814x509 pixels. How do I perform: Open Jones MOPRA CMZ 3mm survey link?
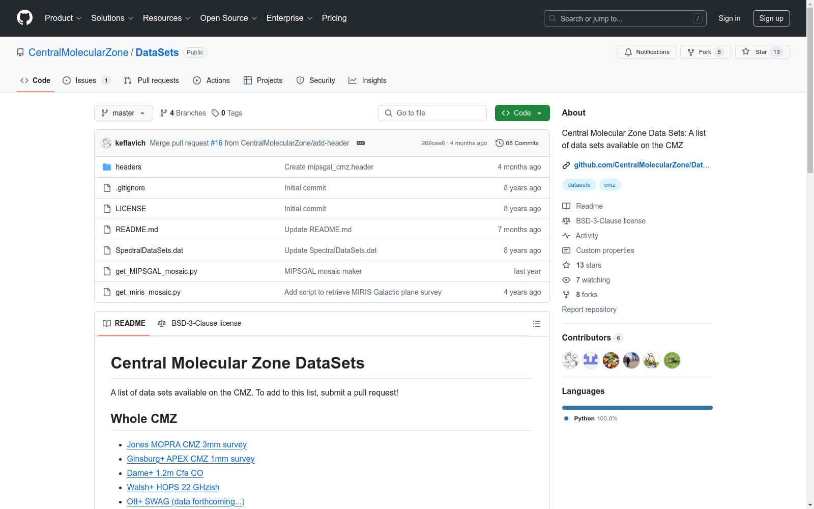(187, 444)
